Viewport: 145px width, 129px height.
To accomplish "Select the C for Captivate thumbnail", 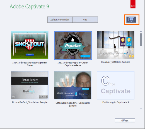I will click(x=116, y=85).
